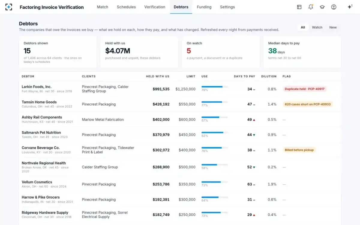Select Ridgeway Hardware Supply debtor name
This screenshot has width=360, height=225.
pyautogui.click(x=45, y=213)
